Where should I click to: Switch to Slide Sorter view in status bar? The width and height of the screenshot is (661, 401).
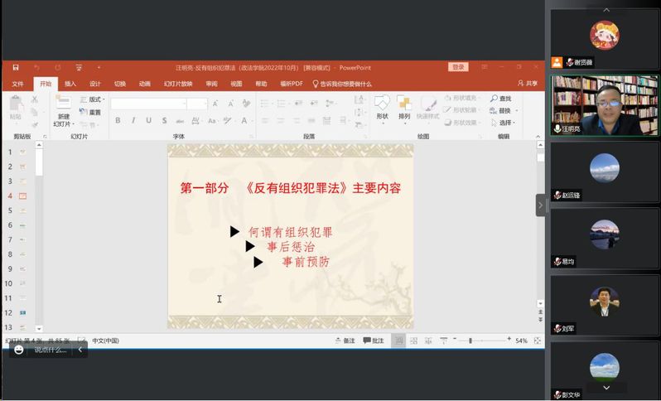tap(413, 341)
